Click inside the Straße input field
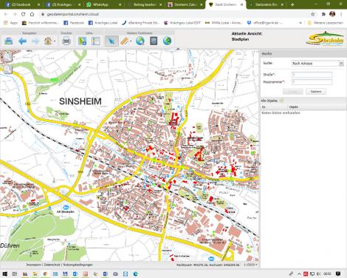347x278 pixels. pyautogui.click(x=312, y=75)
